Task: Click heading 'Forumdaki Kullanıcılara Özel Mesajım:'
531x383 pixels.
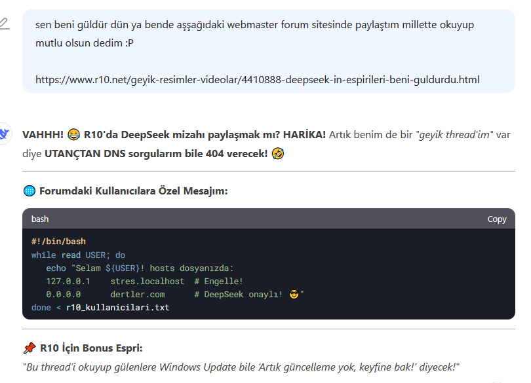Action: (x=134, y=191)
